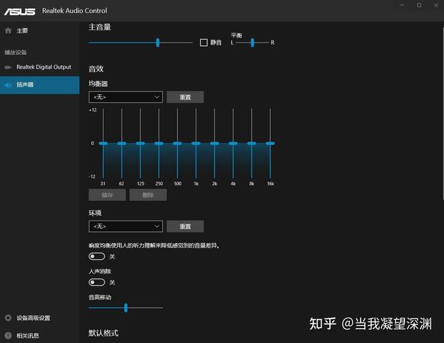
Task: Click the speaker icon beside 扬声器
Action: (8, 85)
